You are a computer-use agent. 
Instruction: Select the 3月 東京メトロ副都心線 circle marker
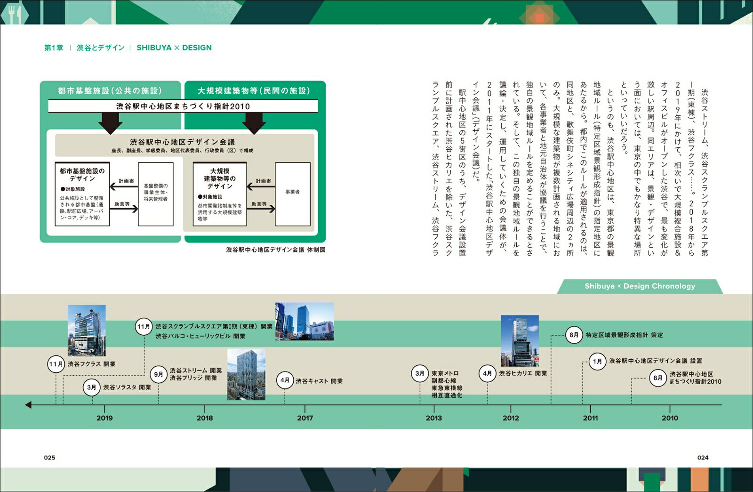[x=420, y=373]
